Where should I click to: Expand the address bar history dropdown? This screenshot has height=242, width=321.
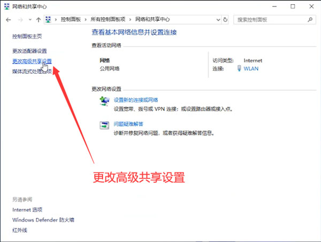(217, 19)
